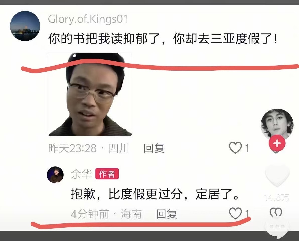The image size is (299, 241).
Task: View the attached man-with-glasses meme image
Action: [90, 94]
